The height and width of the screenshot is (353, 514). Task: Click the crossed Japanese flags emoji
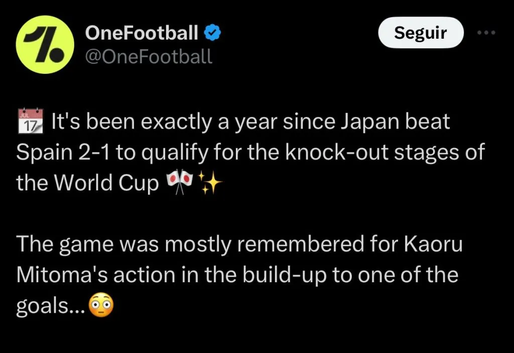coord(180,184)
